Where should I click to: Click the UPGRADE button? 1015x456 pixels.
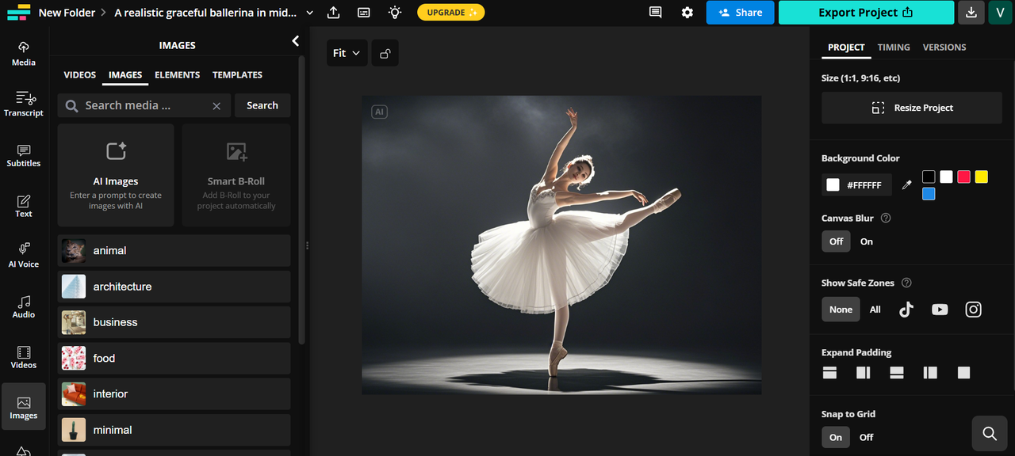coord(451,13)
